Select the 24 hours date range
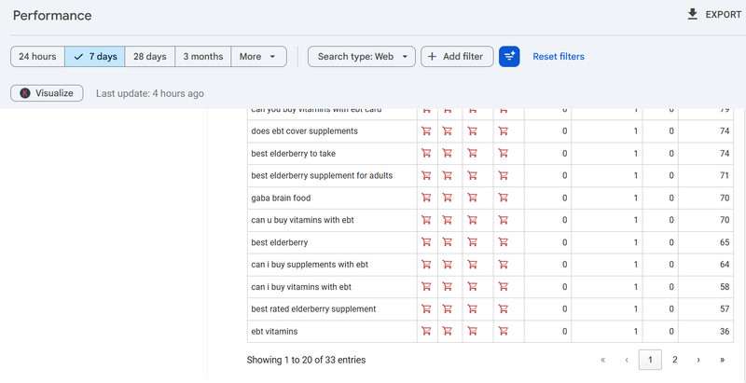 coord(37,57)
